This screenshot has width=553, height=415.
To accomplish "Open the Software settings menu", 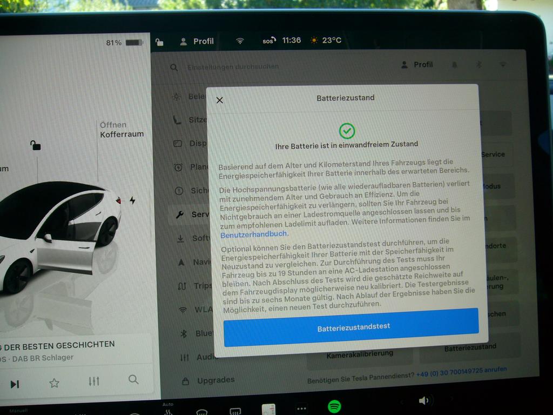I will (x=193, y=238).
